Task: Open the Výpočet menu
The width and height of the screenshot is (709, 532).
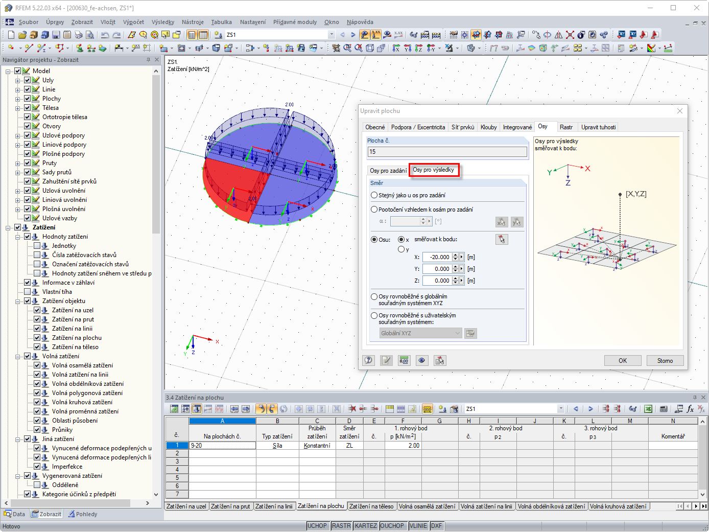Action: click(x=133, y=22)
